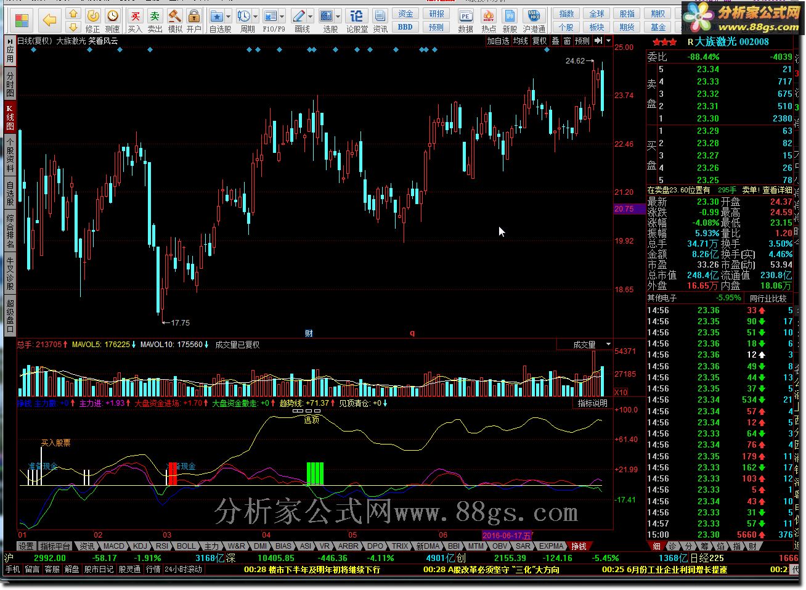Expand the 周期 dropdown arrow
Screen dimensions: 806x590
click(256, 17)
